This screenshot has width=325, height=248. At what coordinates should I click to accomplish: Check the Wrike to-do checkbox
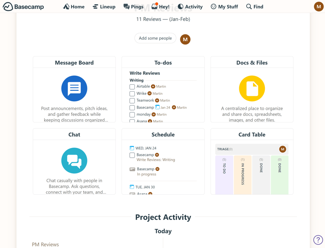(132, 94)
